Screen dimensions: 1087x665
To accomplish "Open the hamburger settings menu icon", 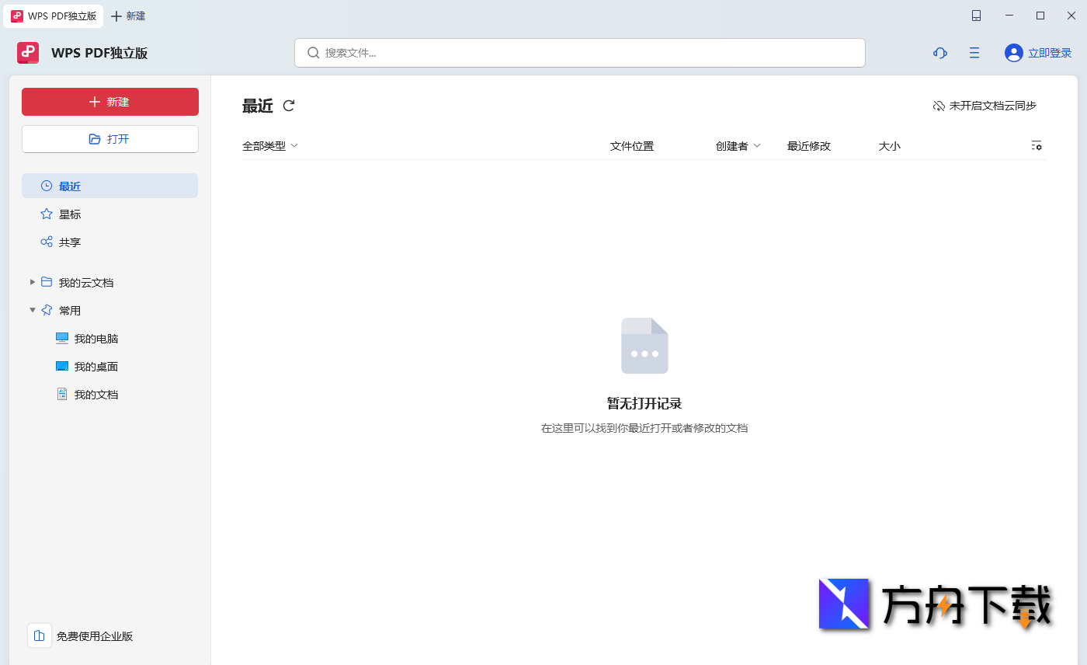I will (974, 53).
